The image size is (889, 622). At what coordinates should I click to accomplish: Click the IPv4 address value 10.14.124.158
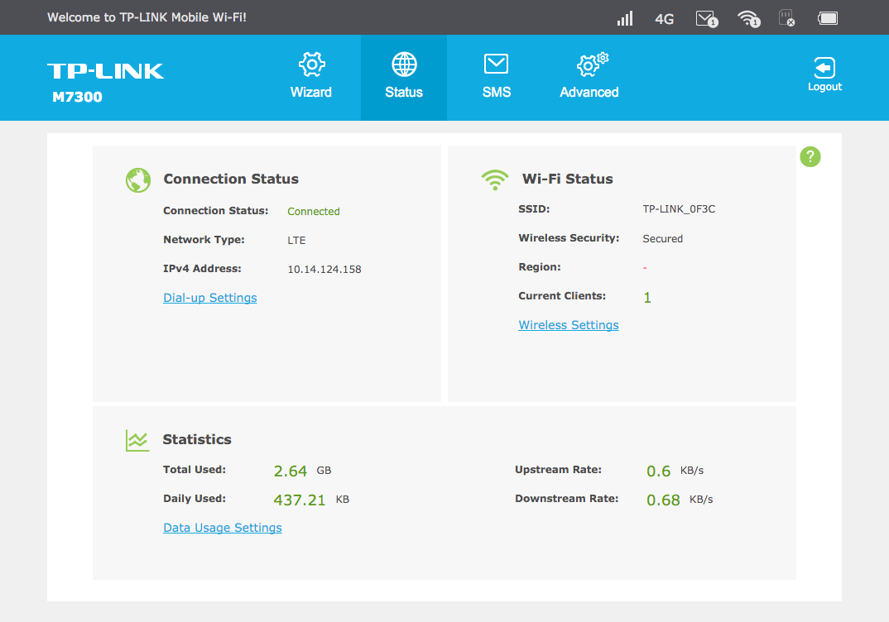pyautogui.click(x=324, y=270)
